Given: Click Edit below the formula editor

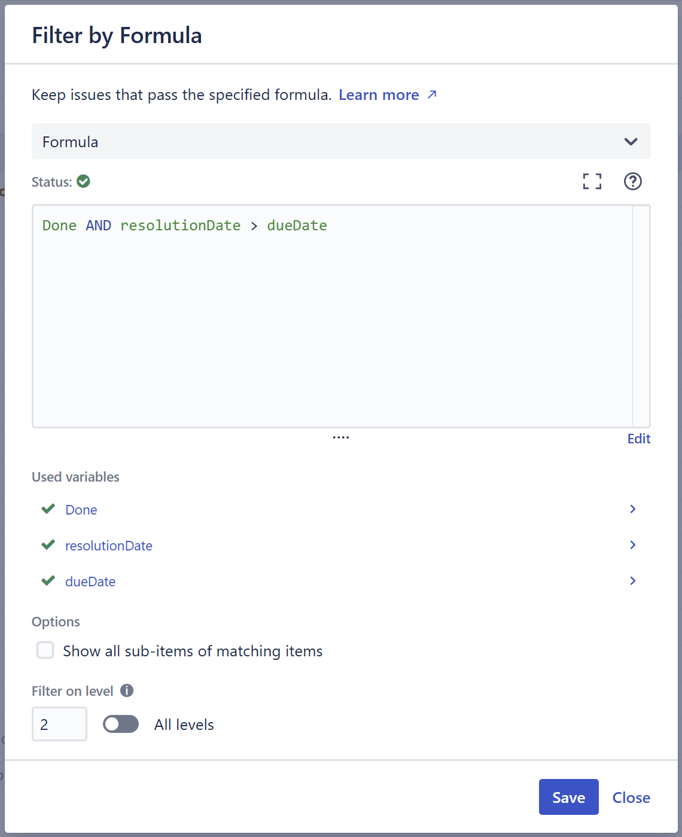Looking at the screenshot, I should [638, 439].
